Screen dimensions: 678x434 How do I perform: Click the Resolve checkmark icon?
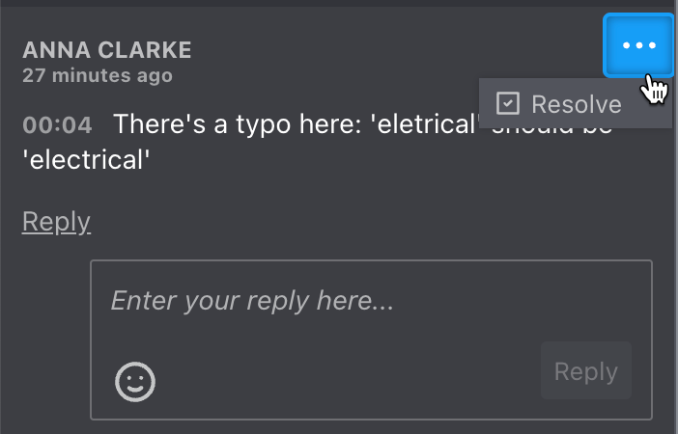click(508, 103)
